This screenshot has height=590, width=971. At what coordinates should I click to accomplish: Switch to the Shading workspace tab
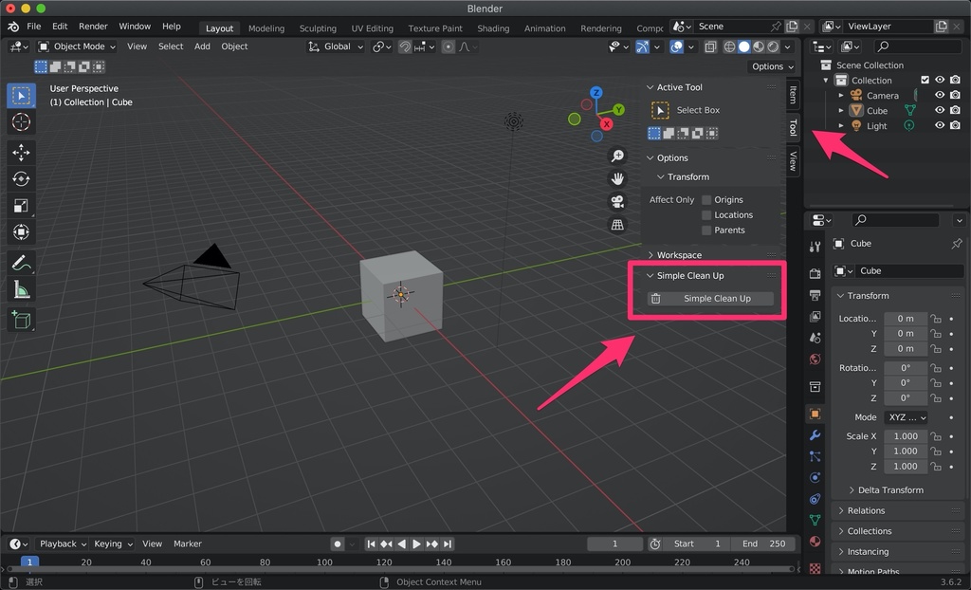pos(493,28)
